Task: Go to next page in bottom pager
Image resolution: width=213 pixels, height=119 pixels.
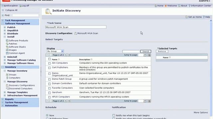Action: tap(66, 101)
